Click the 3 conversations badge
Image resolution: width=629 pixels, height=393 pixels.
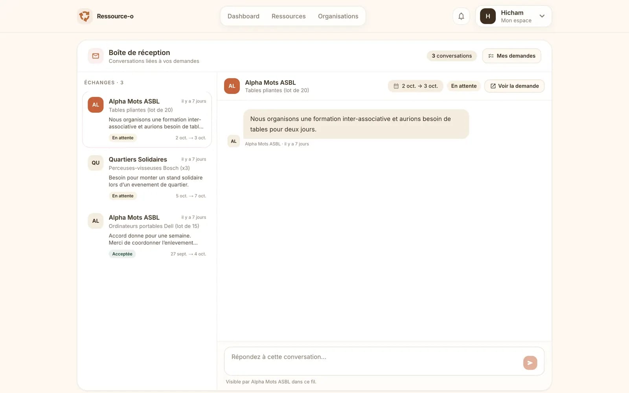pos(452,56)
